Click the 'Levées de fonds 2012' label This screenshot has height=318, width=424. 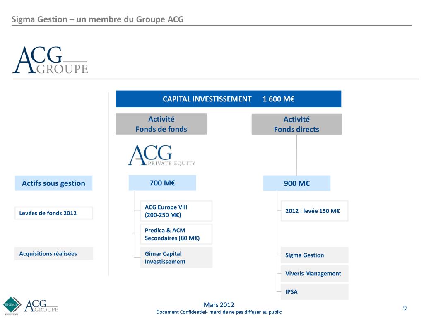click(53, 213)
